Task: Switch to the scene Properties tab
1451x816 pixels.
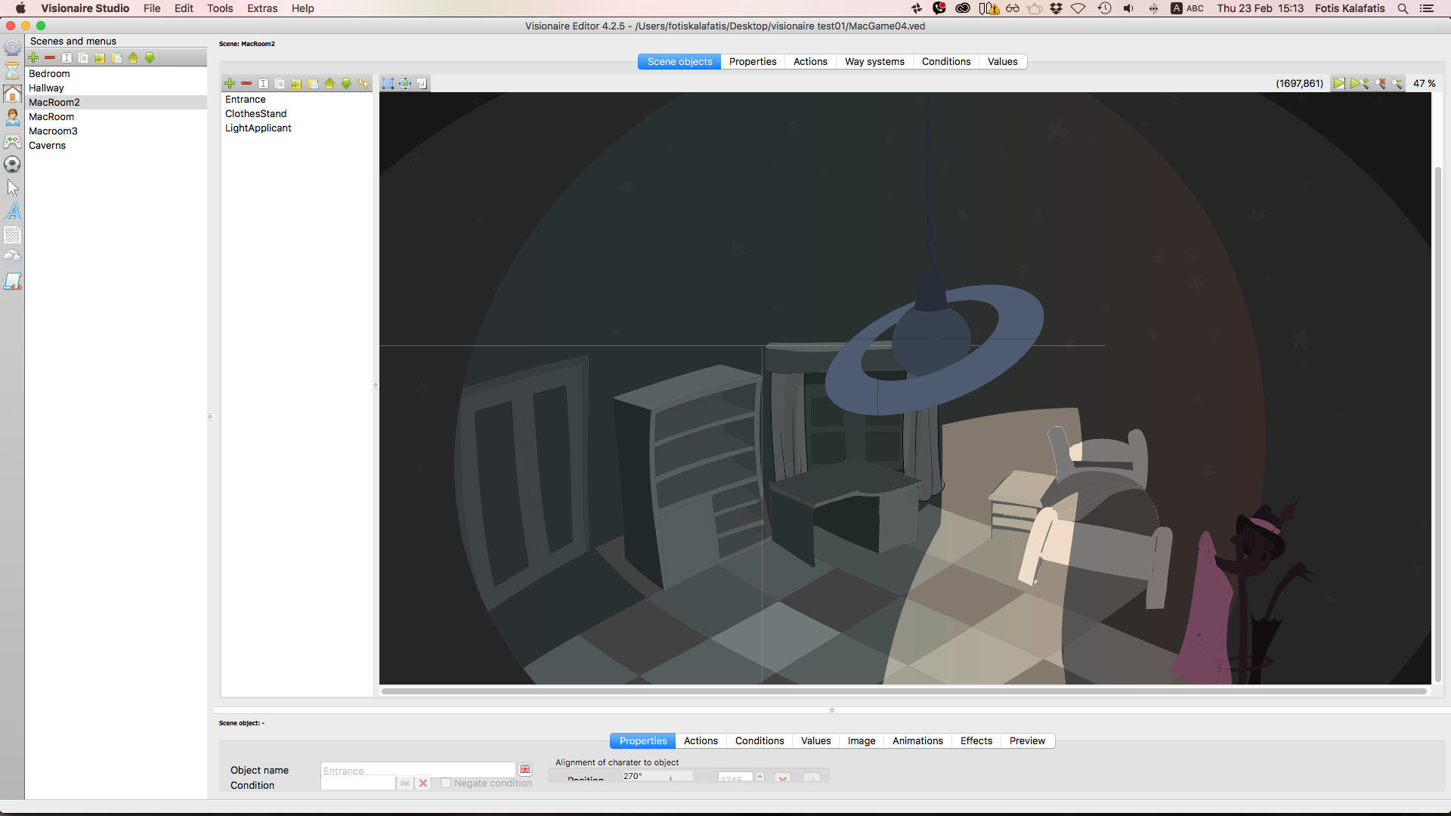Action: (x=753, y=62)
